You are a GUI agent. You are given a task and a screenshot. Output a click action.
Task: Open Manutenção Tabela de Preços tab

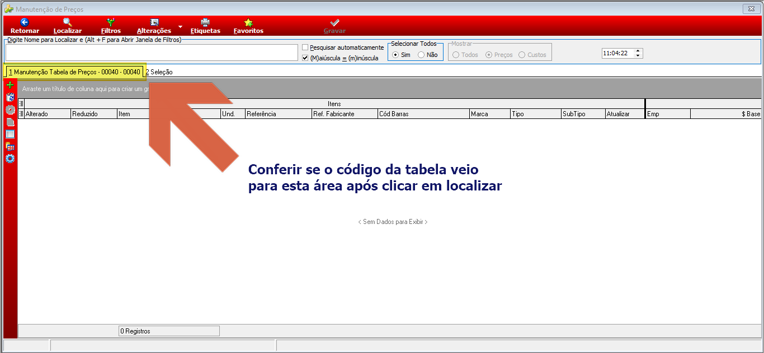(x=74, y=72)
